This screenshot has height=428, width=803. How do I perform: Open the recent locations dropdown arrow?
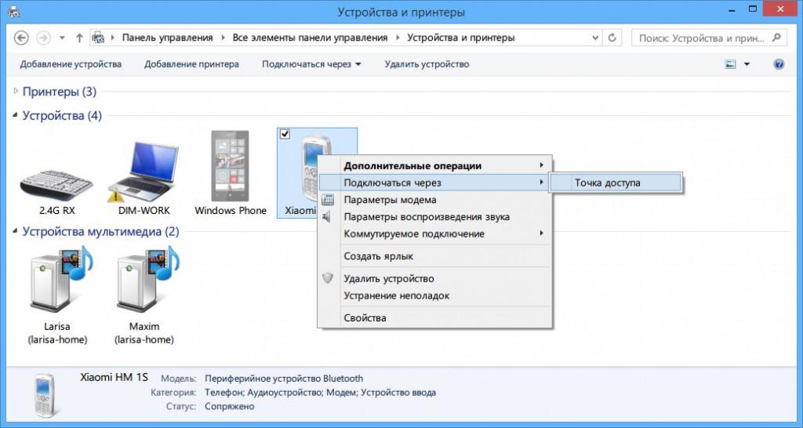tap(62, 38)
